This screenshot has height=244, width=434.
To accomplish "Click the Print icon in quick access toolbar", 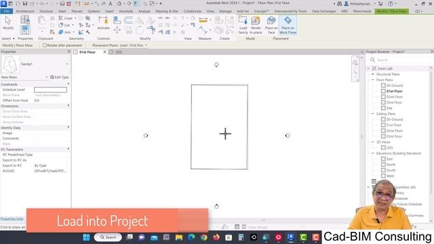I will click(62, 3).
